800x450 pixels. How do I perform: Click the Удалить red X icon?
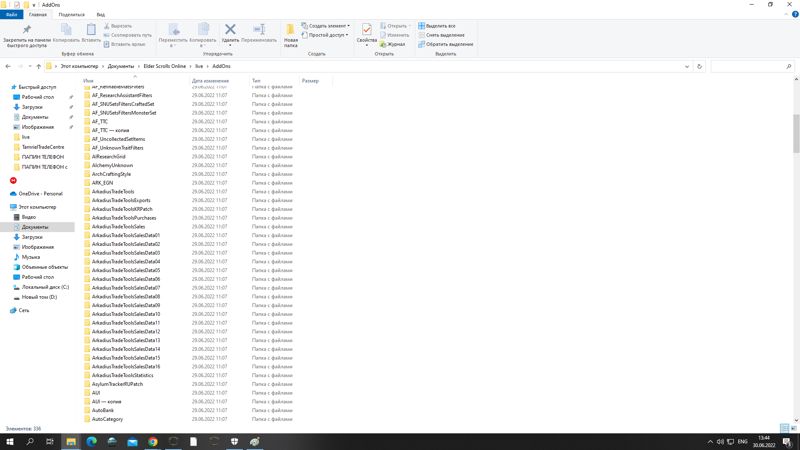[x=230, y=29]
